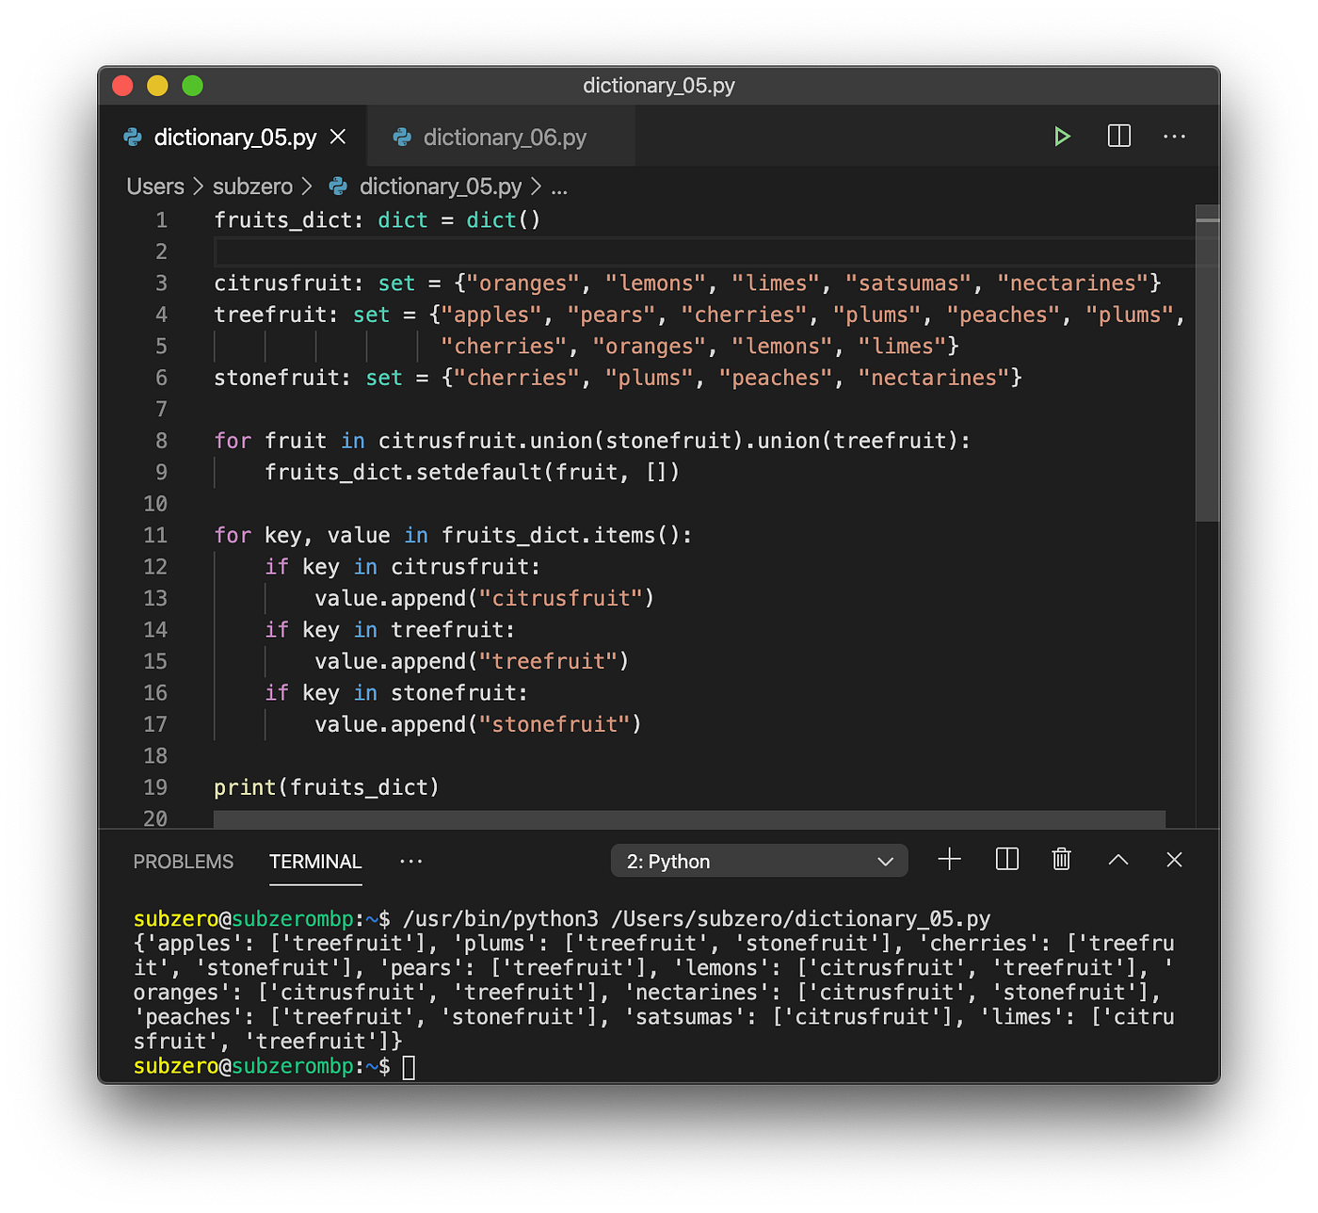Click the yellow minimize window button
Image resolution: width=1318 pixels, height=1213 pixels.
pos(157,86)
